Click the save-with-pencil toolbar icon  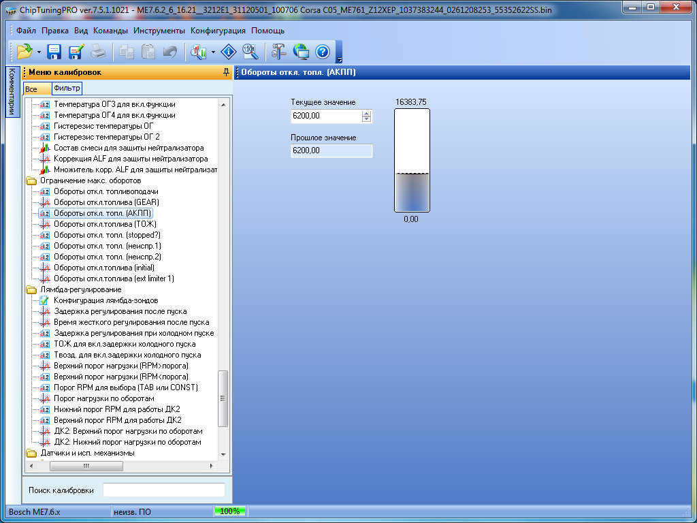76,51
